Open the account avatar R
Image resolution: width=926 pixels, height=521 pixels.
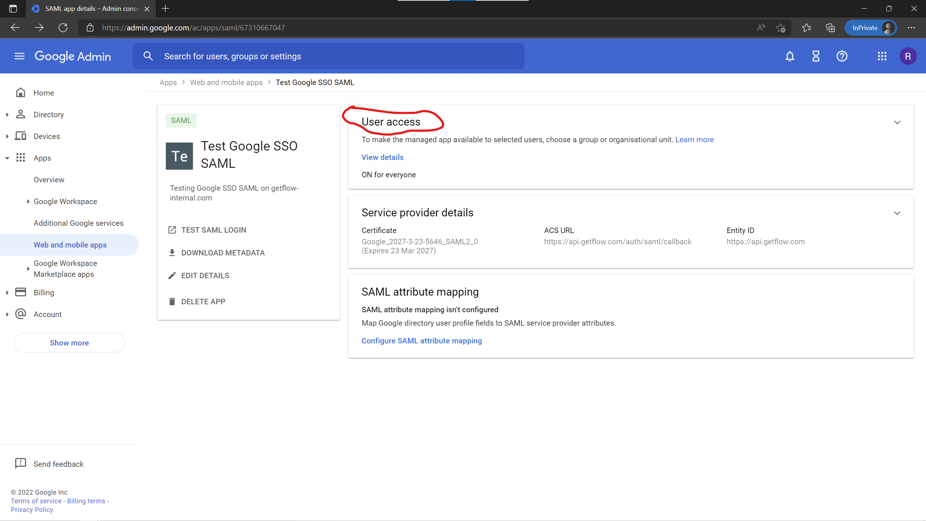pos(908,56)
